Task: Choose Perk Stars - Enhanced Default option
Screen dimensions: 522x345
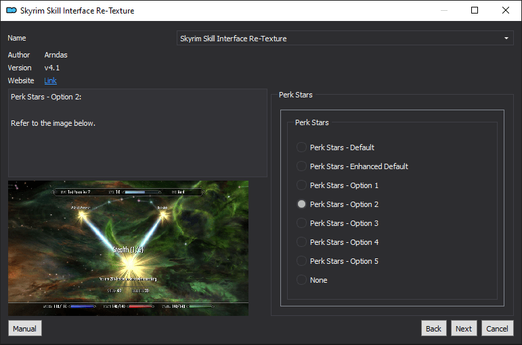Action: (x=301, y=166)
